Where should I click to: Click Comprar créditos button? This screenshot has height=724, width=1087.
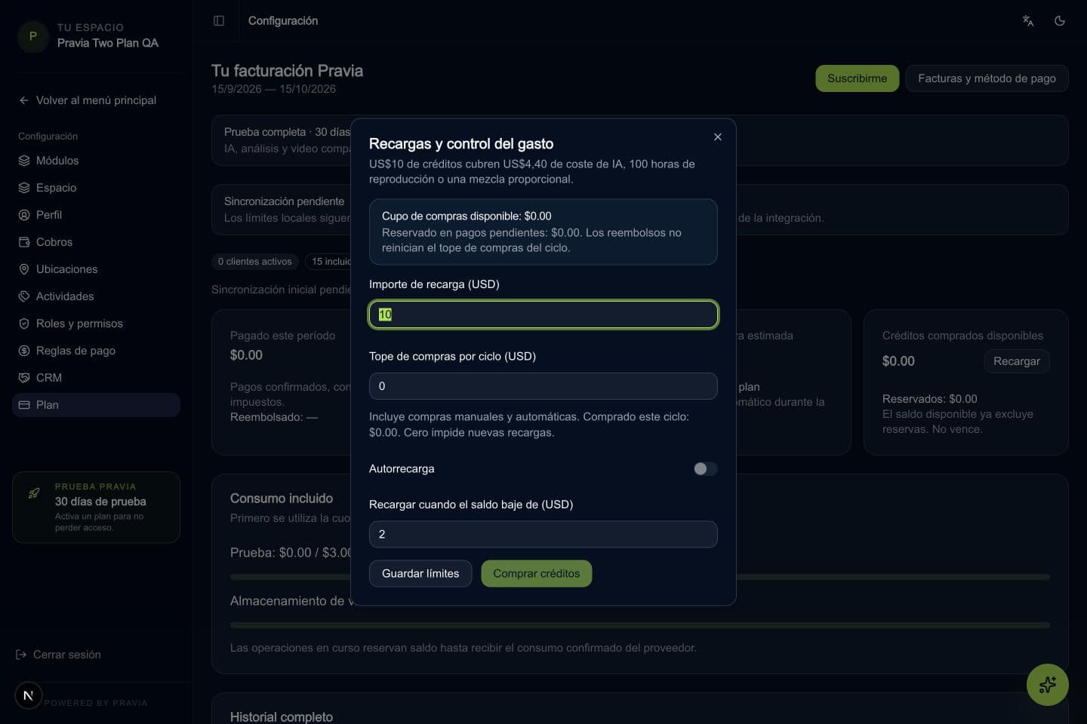pyautogui.click(x=537, y=574)
